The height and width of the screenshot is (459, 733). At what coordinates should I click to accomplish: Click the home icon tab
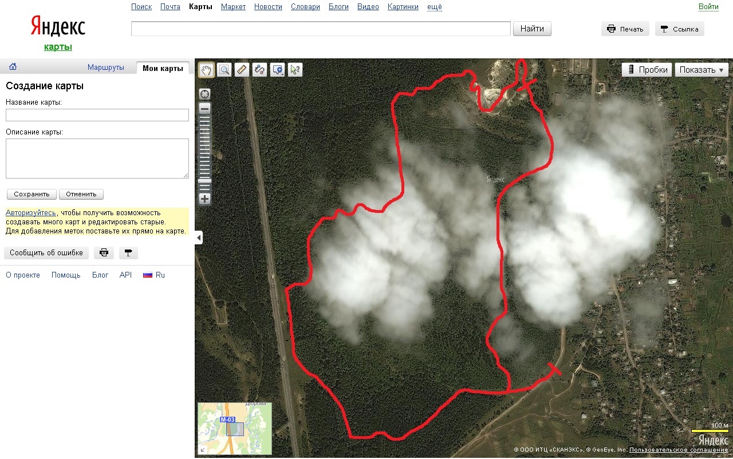click(x=13, y=67)
